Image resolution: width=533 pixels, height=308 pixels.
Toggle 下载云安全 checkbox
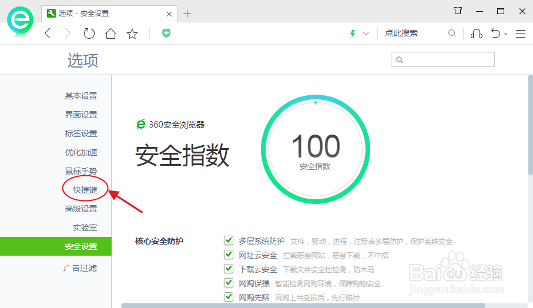229,269
